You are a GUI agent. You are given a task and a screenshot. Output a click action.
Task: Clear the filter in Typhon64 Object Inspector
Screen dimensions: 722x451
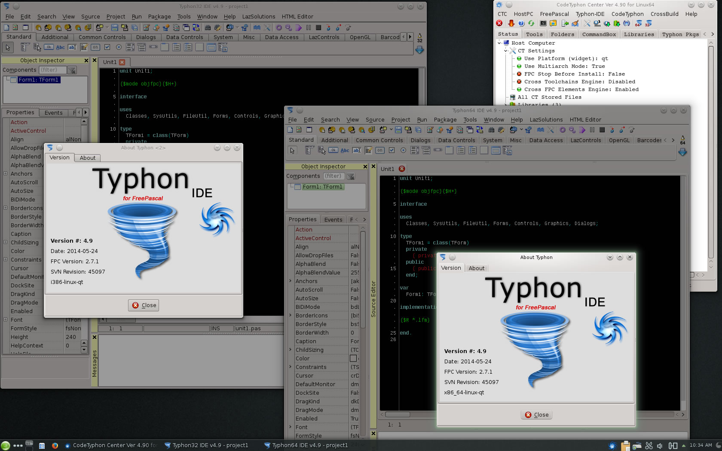pyautogui.click(x=351, y=176)
